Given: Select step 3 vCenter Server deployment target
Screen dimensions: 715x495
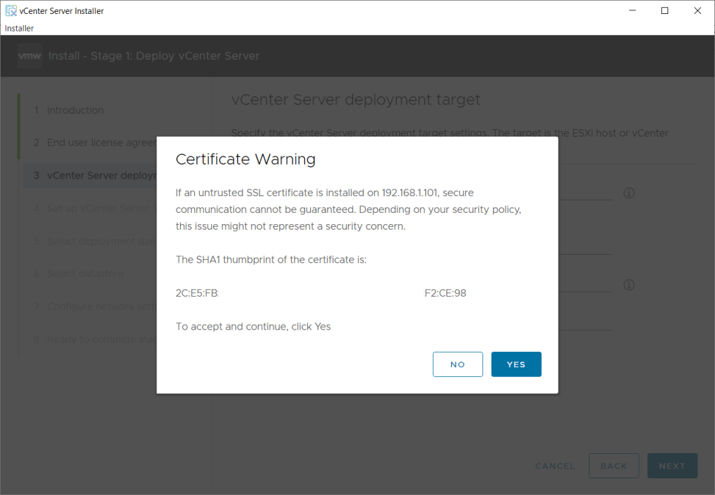Looking at the screenshot, I should [x=98, y=175].
